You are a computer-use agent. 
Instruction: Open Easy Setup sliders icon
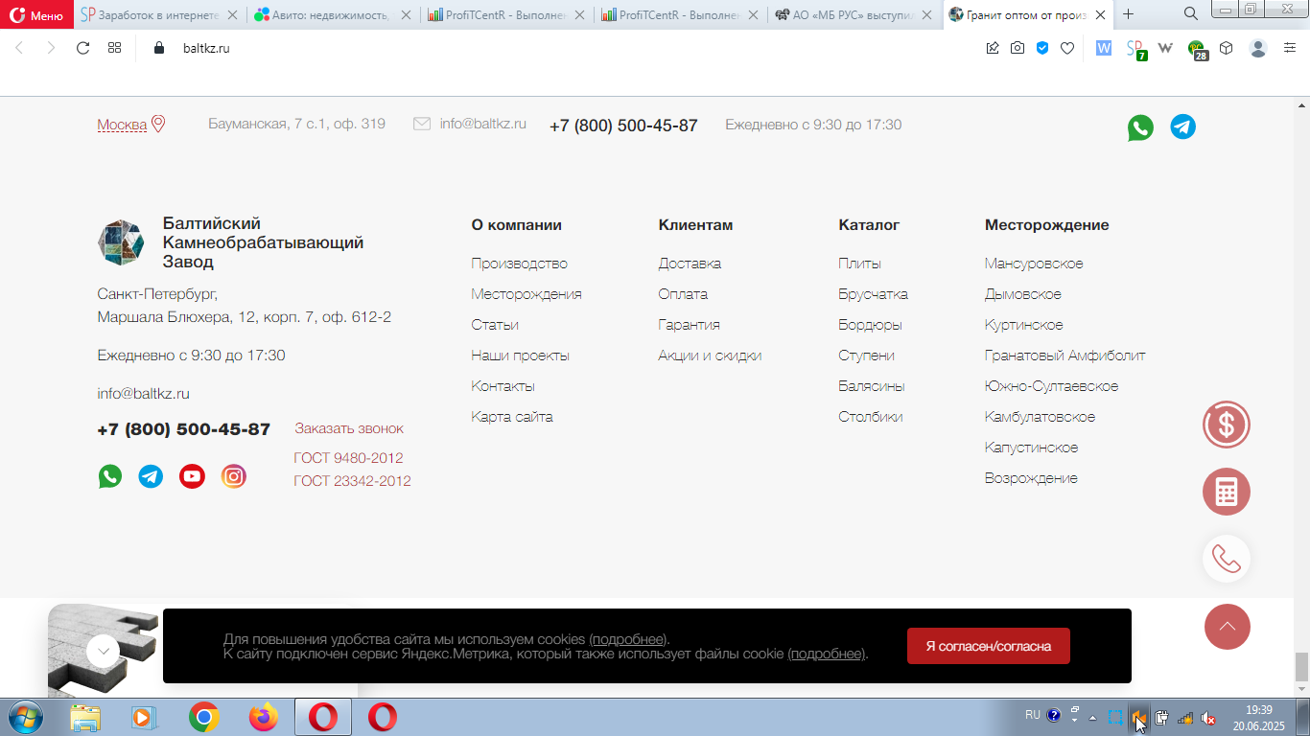pyautogui.click(x=1290, y=48)
